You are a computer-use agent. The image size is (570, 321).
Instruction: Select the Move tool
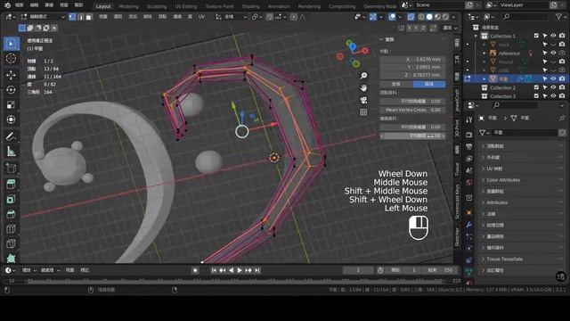[x=11, y=75]
